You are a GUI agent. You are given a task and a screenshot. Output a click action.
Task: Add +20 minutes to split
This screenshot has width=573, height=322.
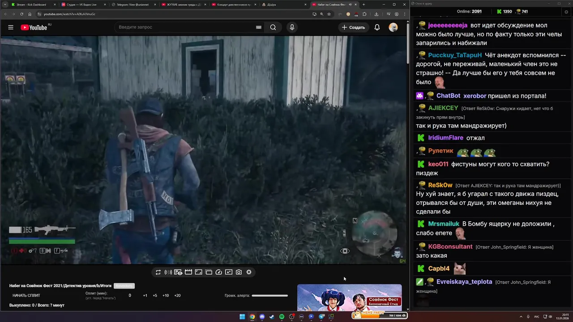coord(177,296)
